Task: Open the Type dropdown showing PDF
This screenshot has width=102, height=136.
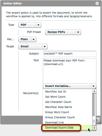Action: [30, 25]
